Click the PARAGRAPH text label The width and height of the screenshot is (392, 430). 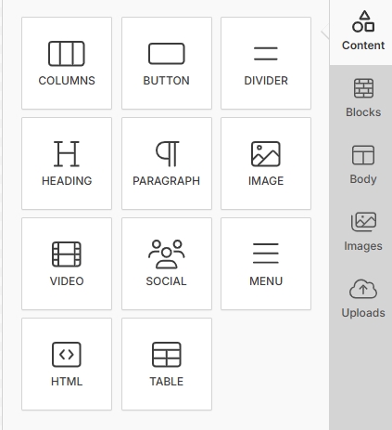pyautogui.click(x=167, y=181)
